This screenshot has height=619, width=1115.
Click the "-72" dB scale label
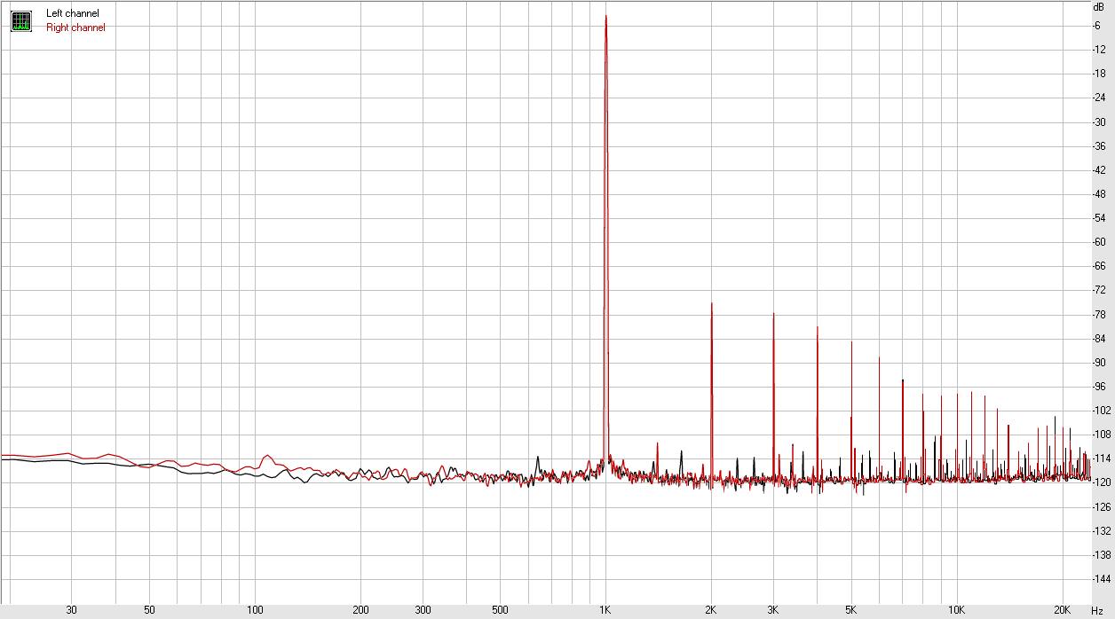tap(1098, 290)
